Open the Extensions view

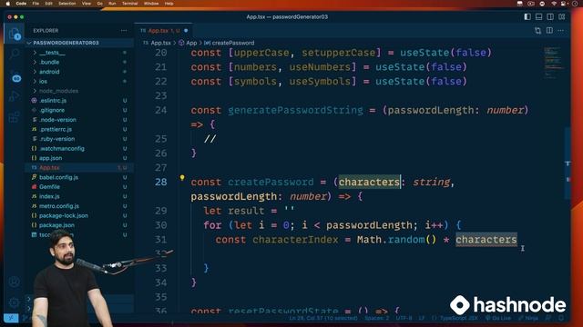[15, 117]
